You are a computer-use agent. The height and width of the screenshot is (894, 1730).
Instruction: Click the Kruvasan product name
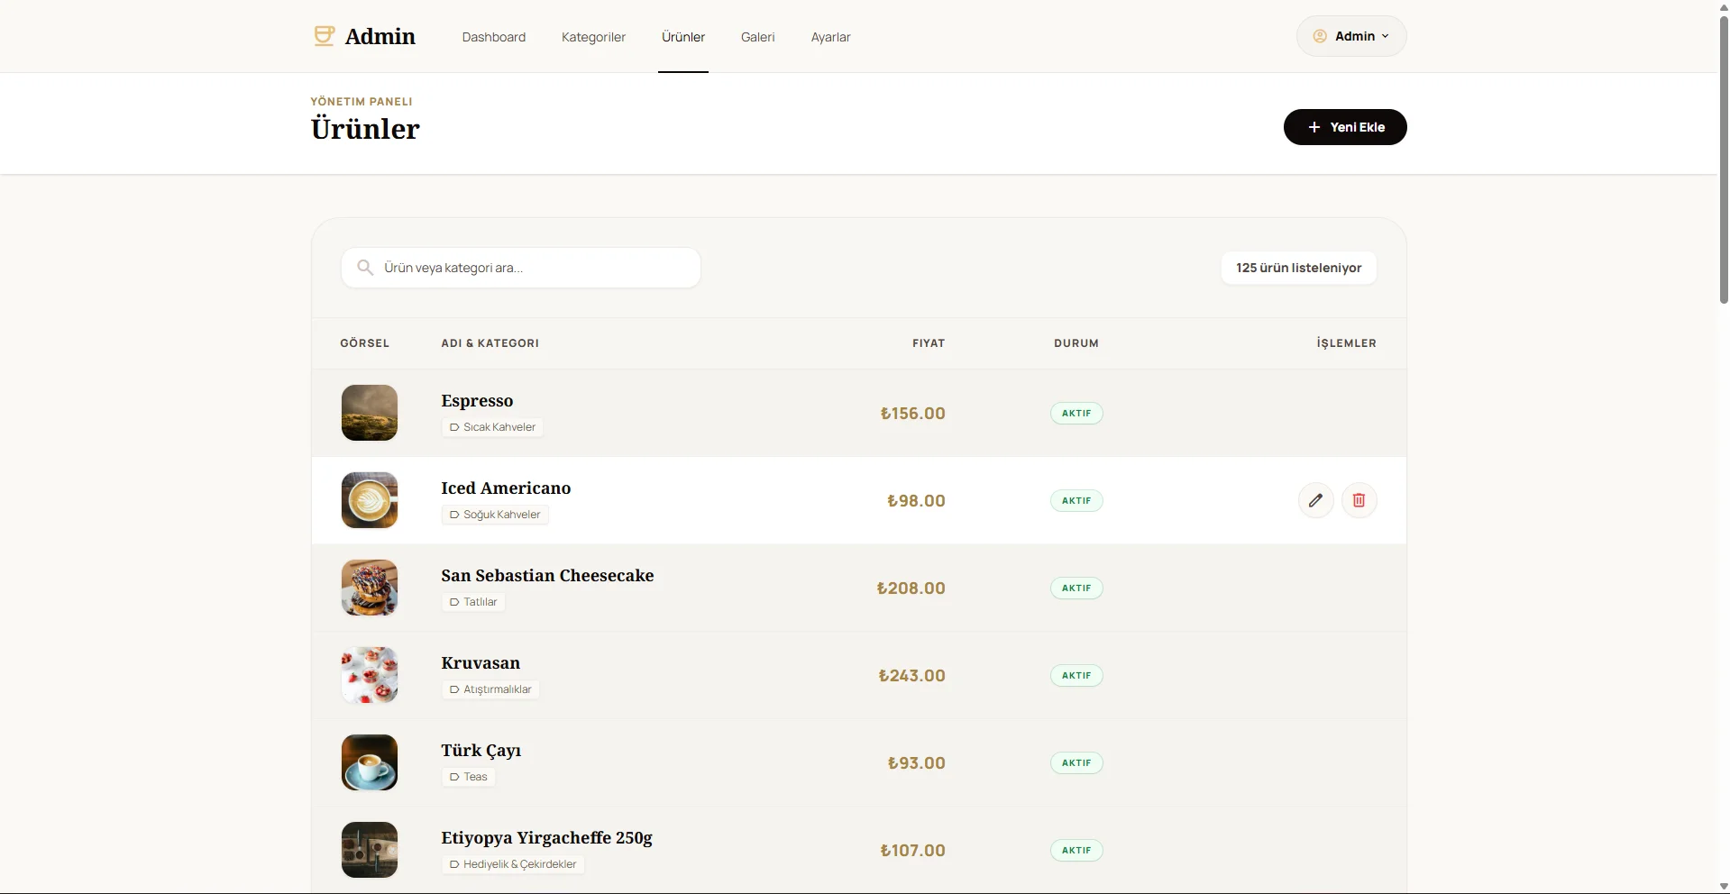(x=481, y=663)
